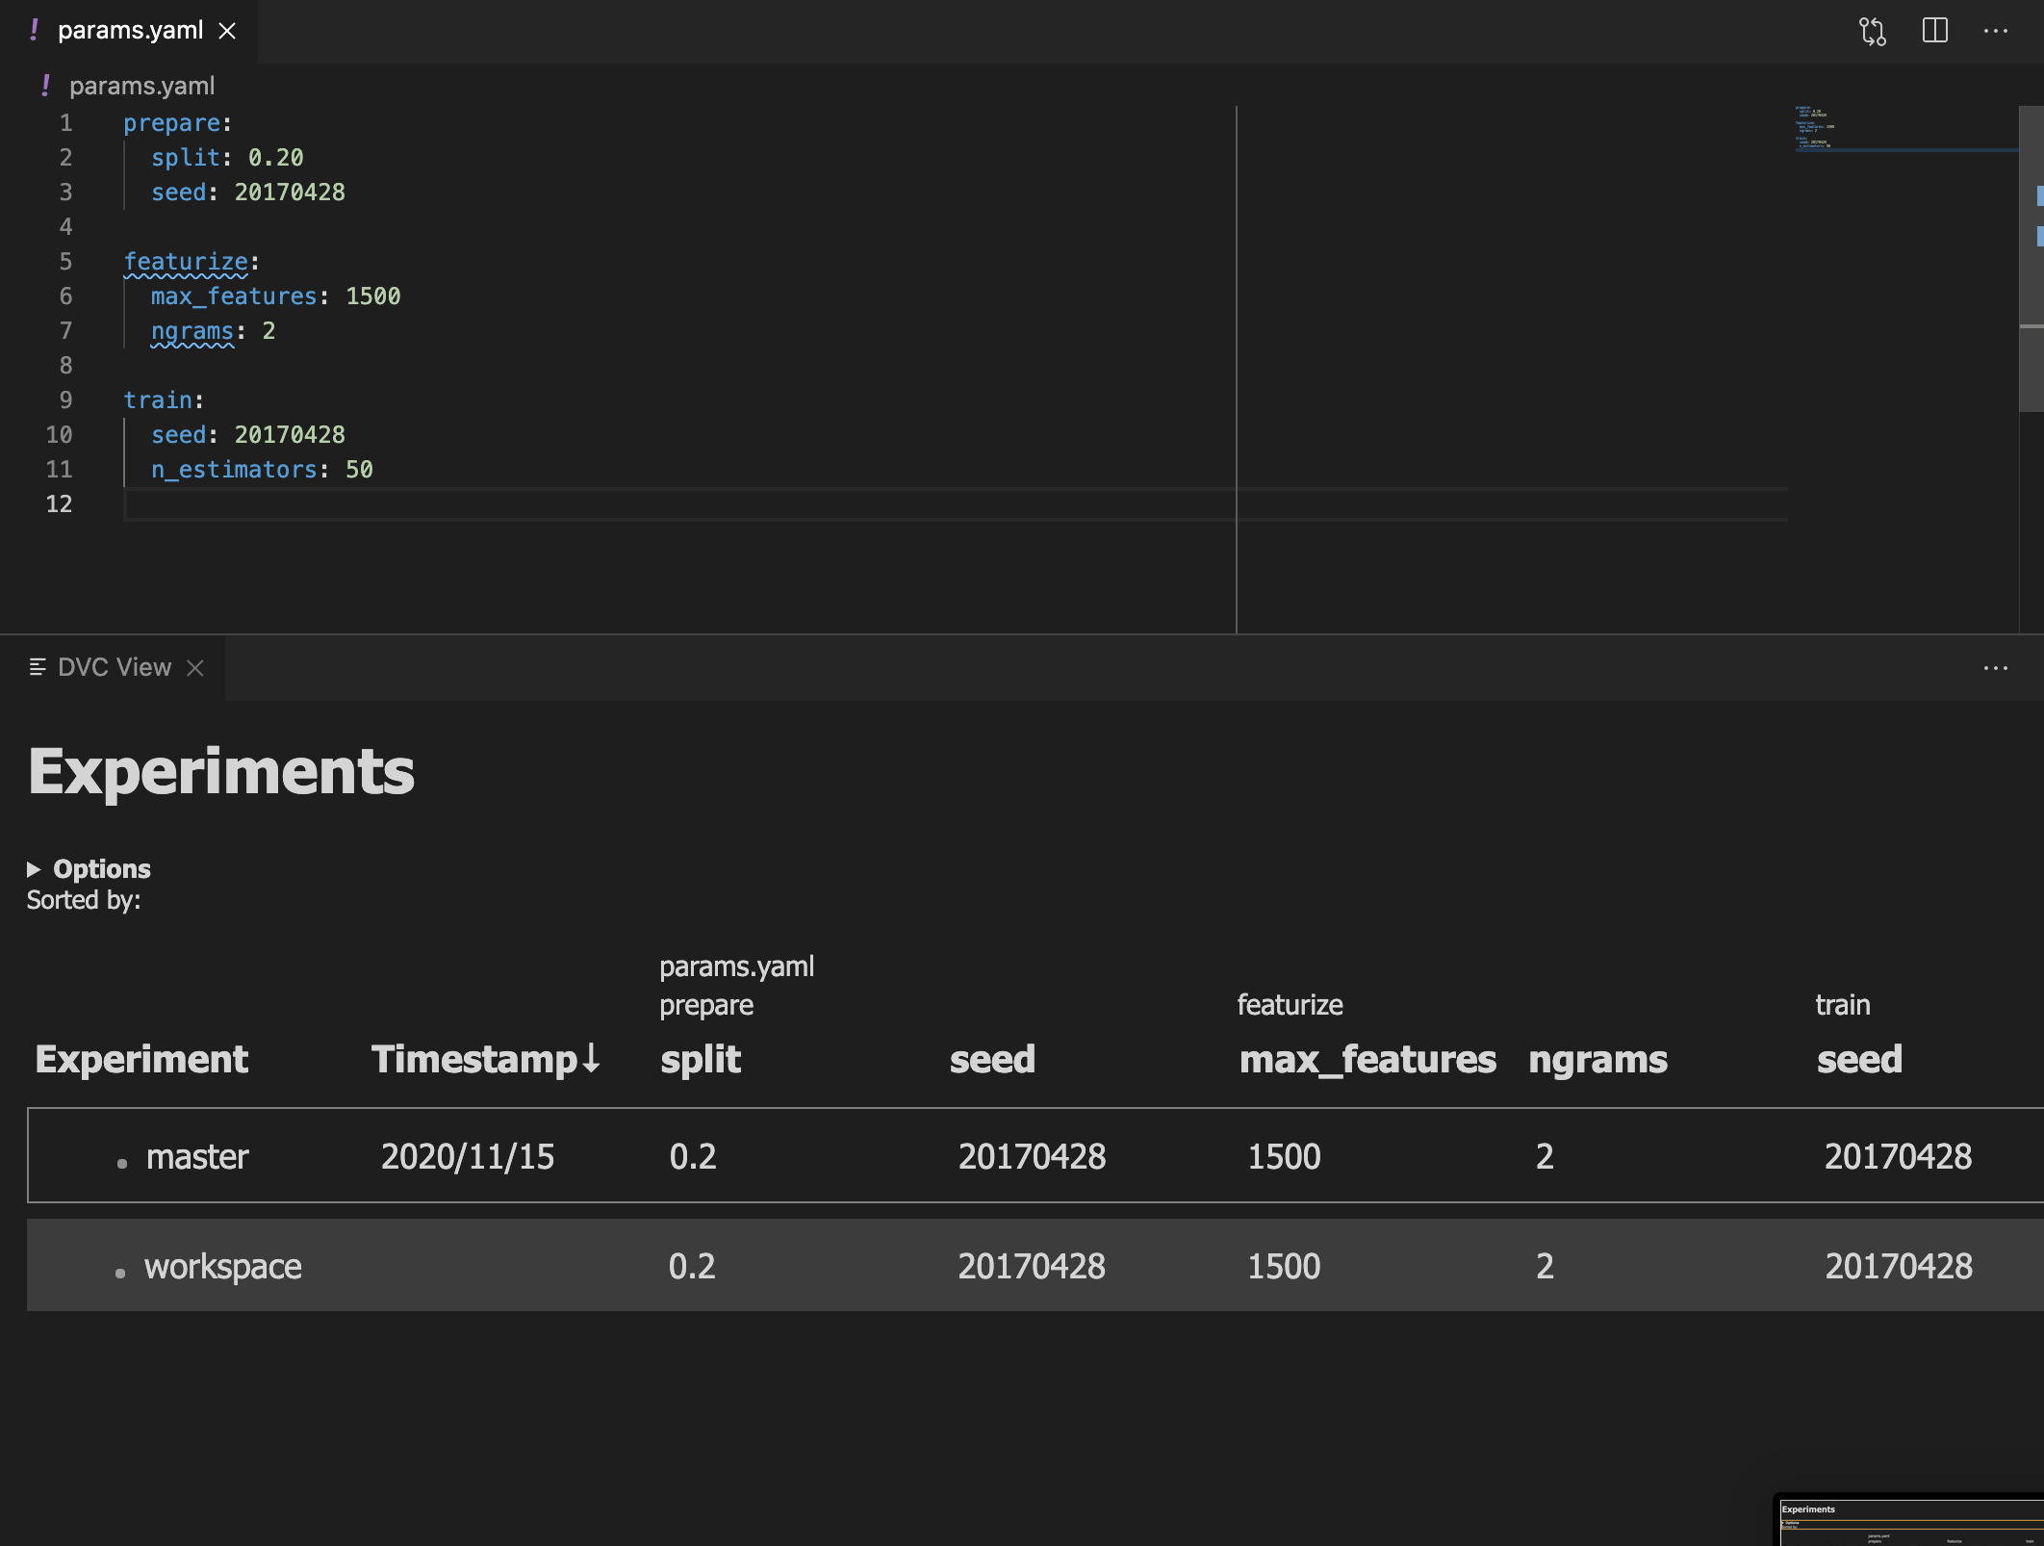Screen dimensions: 2044x1546
Task: Sort the table by the Experiment column header
Action: (141, 1059)
